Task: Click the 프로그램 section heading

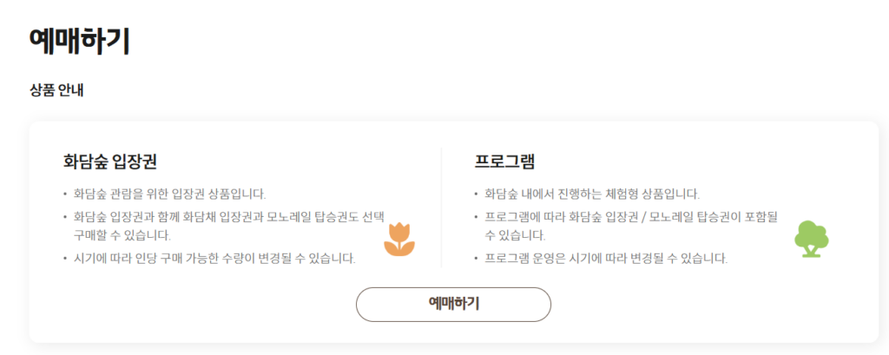Action: (504, 161)
